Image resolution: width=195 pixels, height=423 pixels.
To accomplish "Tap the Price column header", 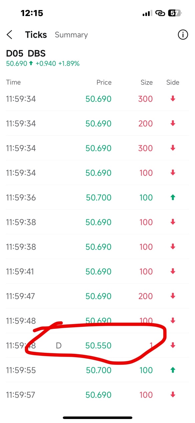I will (104, 82).
